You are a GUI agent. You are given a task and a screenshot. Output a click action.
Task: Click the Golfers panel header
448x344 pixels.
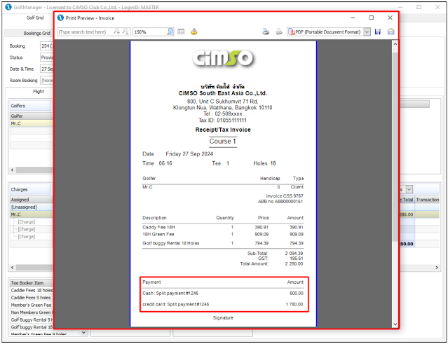coord(30,106)
